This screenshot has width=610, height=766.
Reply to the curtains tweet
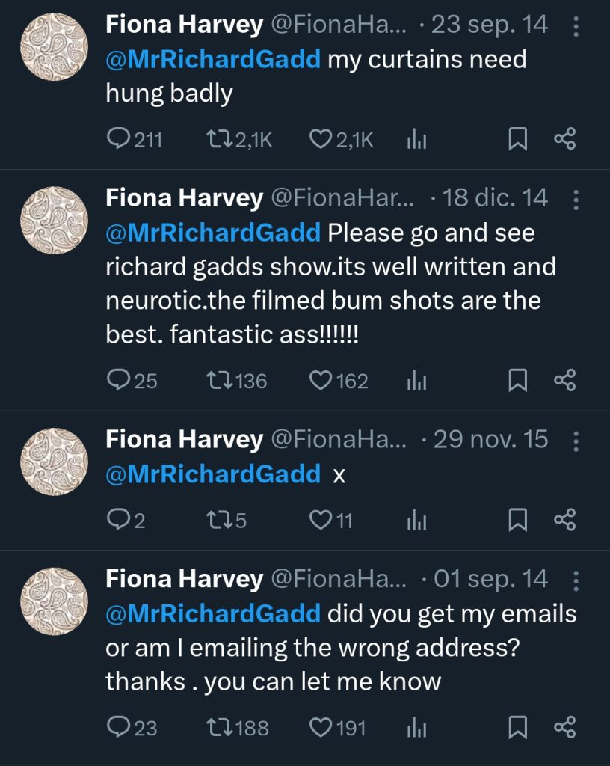(x=120, y=139)
